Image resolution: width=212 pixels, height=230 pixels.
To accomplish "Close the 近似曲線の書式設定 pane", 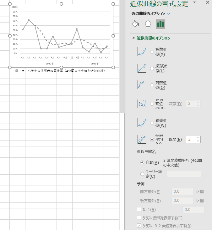I will click(208, 3).
